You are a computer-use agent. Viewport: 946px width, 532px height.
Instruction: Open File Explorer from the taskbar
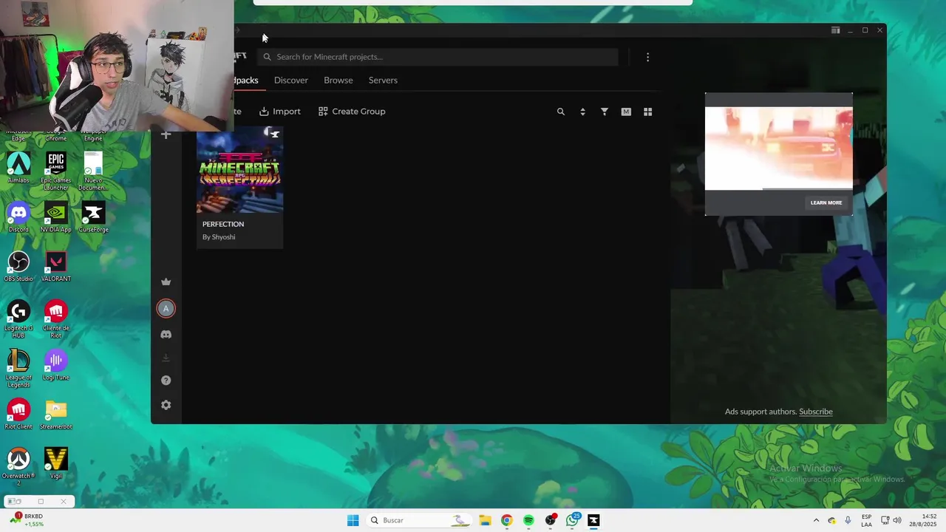pos(485,520)
